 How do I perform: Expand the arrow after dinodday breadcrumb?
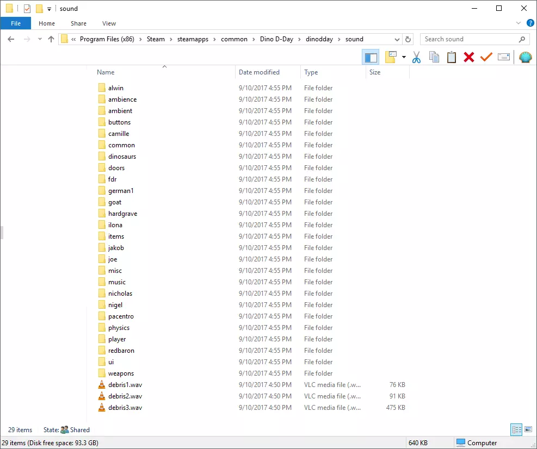tap(339, 39)
